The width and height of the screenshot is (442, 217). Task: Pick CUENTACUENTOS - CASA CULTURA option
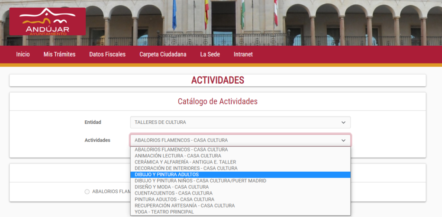tap(240, 193)
